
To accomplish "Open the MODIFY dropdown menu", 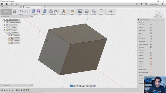I will click(x=45, y=14).
